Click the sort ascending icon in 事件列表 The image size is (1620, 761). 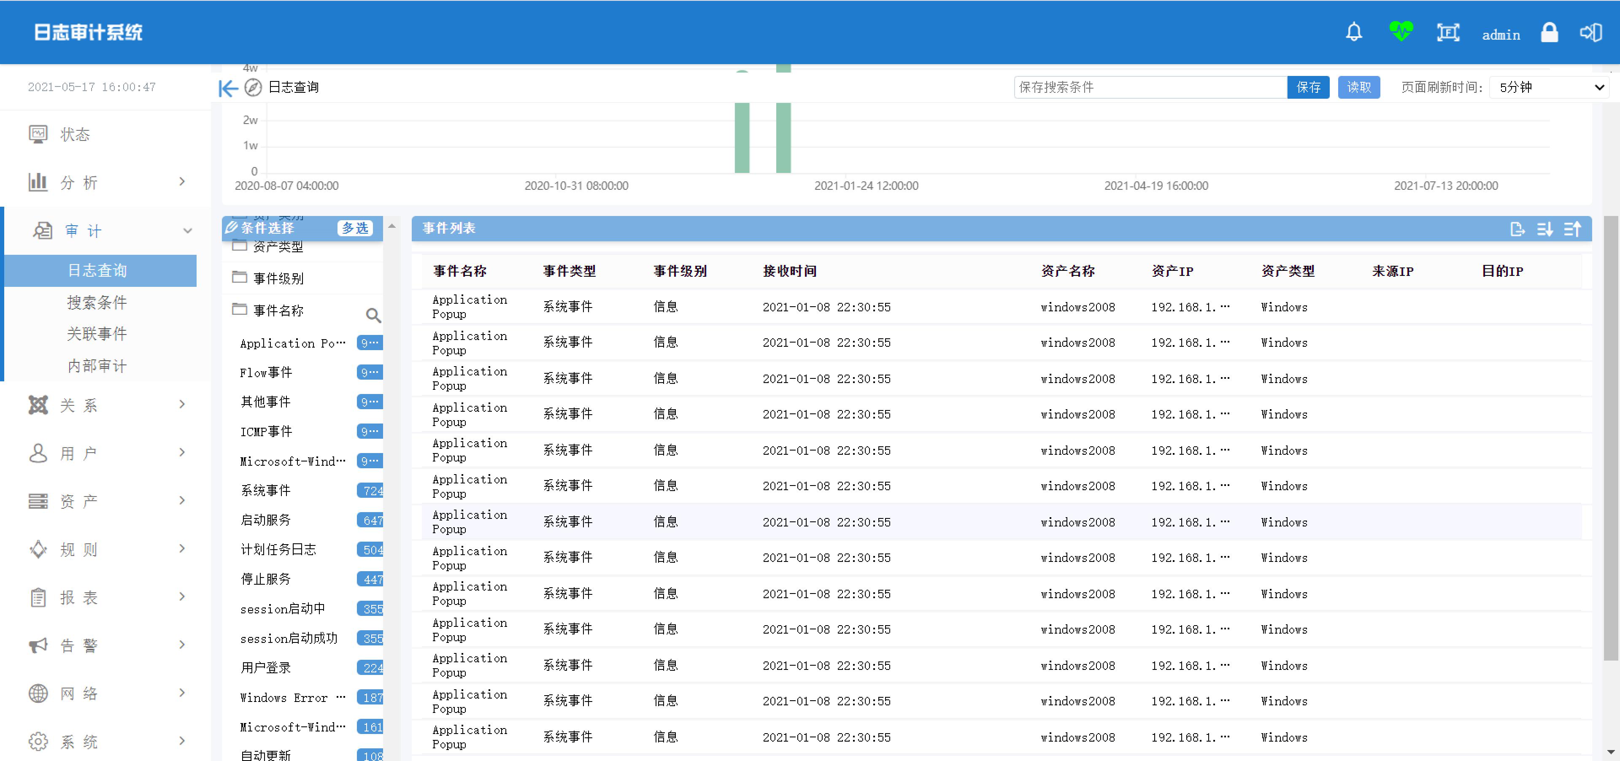tap(1572, 229)
